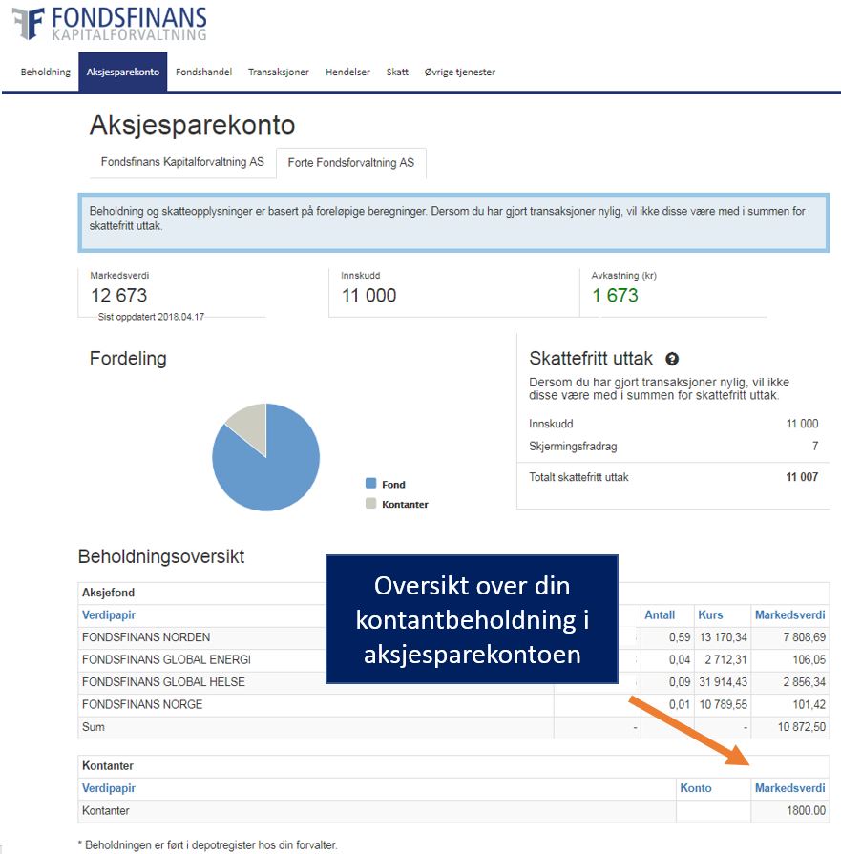Click the Global Helse kurs 31 914,43

(724, 682)
